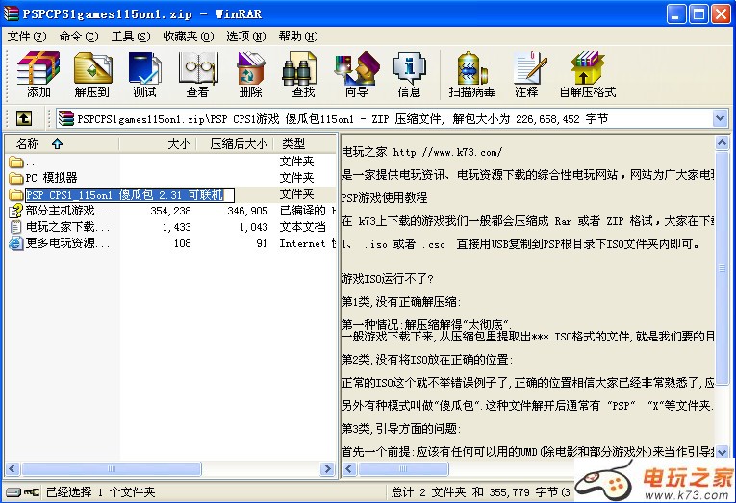736x503 pixels.
Task: Click the key icon in the status bar
Action: (32, 491)
